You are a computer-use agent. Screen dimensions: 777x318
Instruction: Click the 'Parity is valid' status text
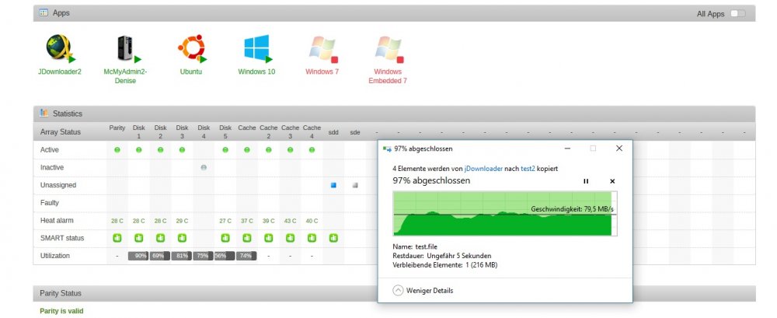pos(62,311)
